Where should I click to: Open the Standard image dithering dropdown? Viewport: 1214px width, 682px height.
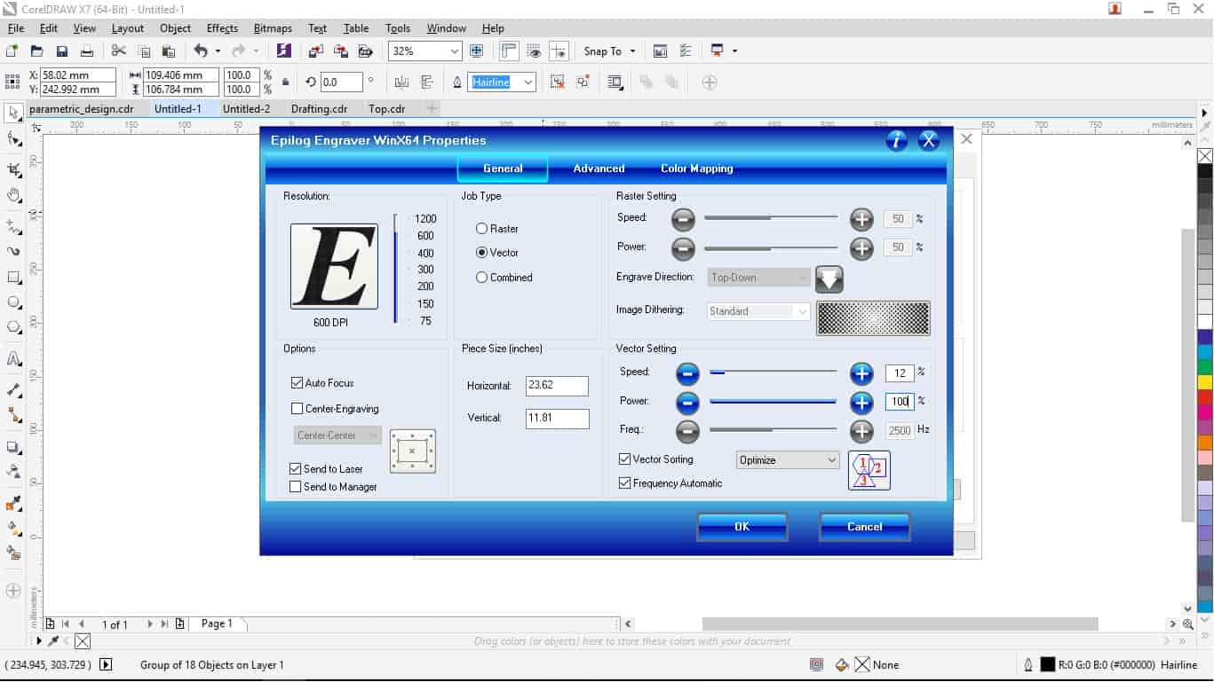pos(759,311)
